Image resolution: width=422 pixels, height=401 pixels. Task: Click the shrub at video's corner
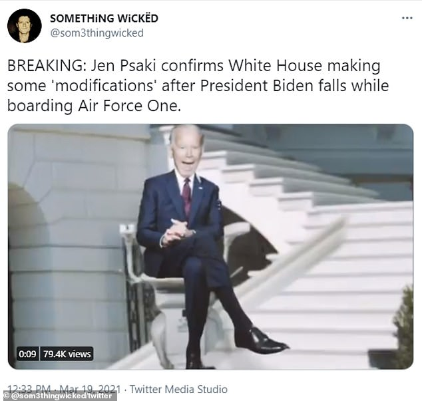403,327
